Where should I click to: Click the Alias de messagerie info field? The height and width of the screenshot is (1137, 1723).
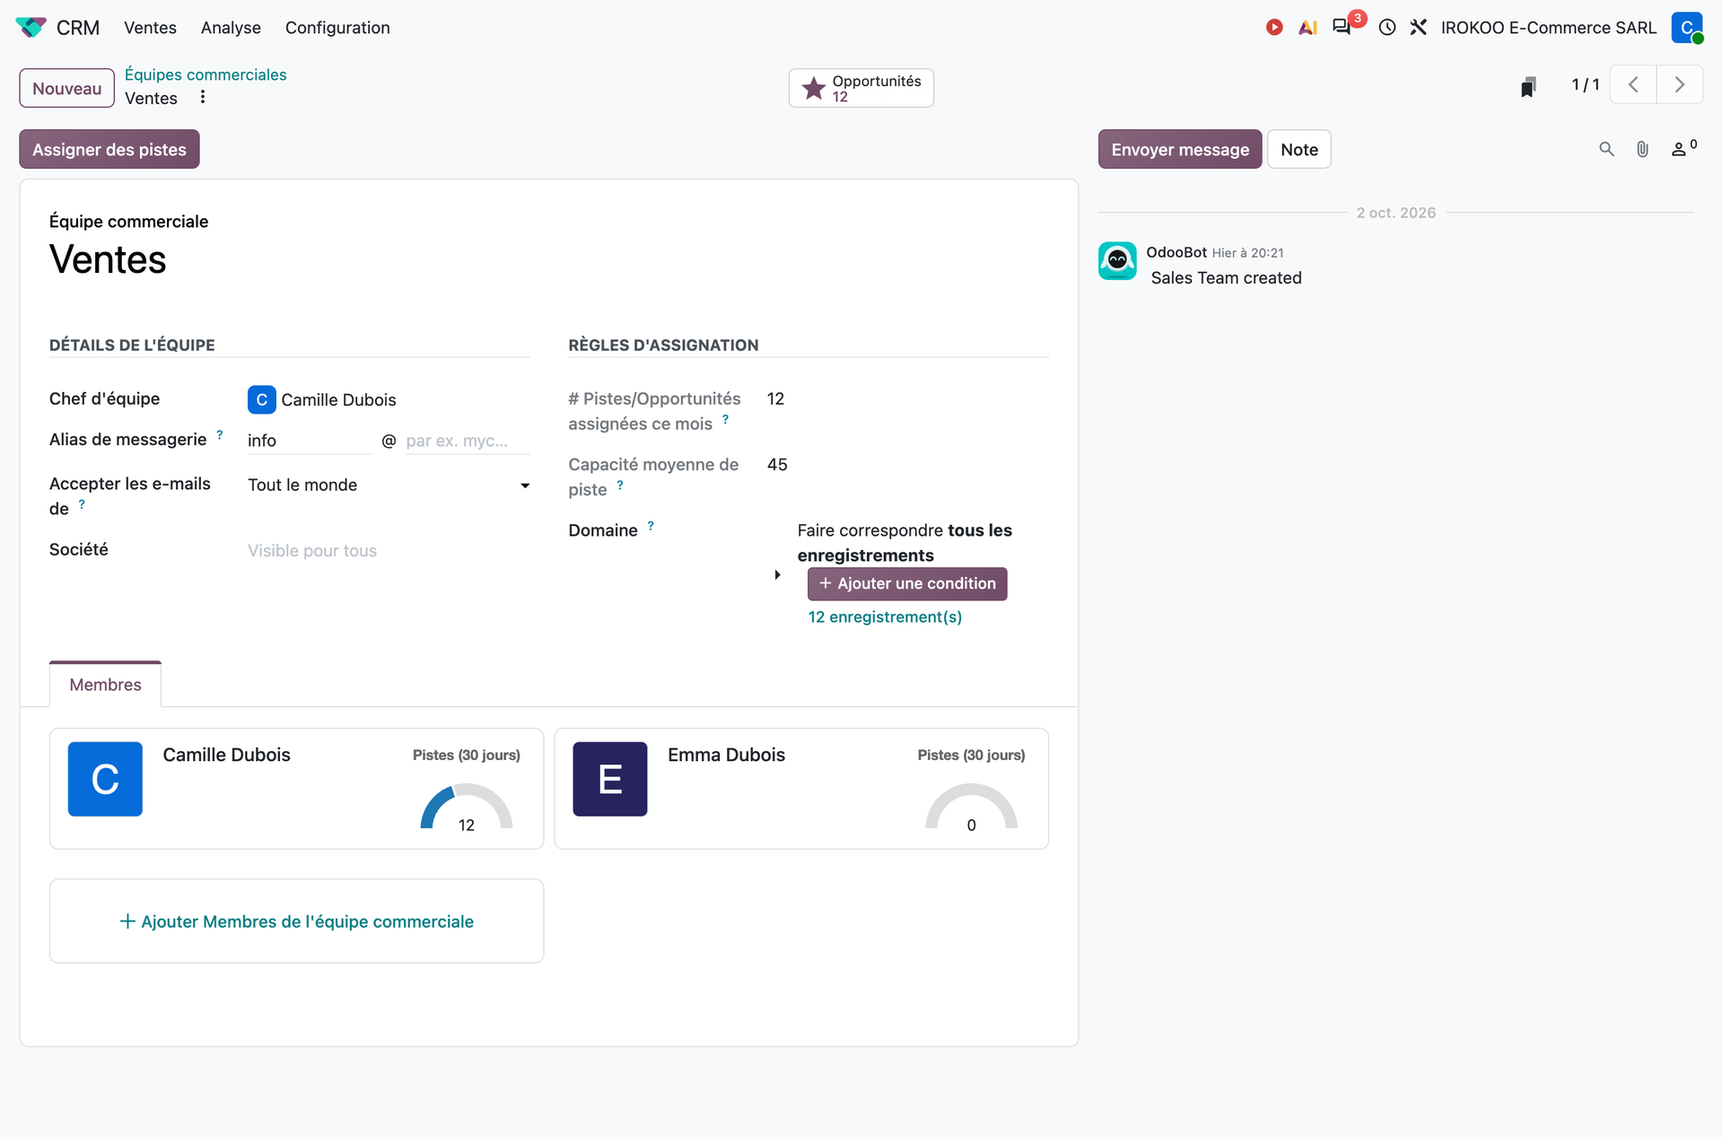(309, 441)
